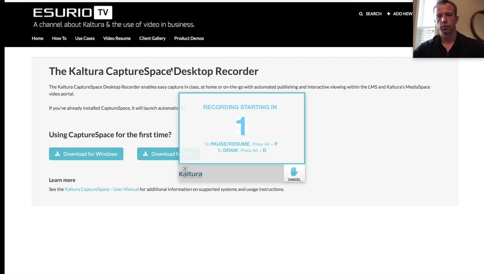Click the 'Using CaptureSpace for the first time?' heading
The height and width of the screenshot is (274, 484).
[x=110, y=135]
